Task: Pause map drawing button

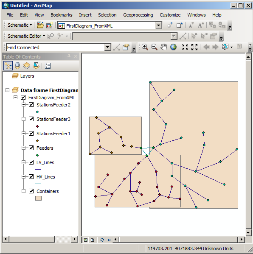Action: pos(109,240)
